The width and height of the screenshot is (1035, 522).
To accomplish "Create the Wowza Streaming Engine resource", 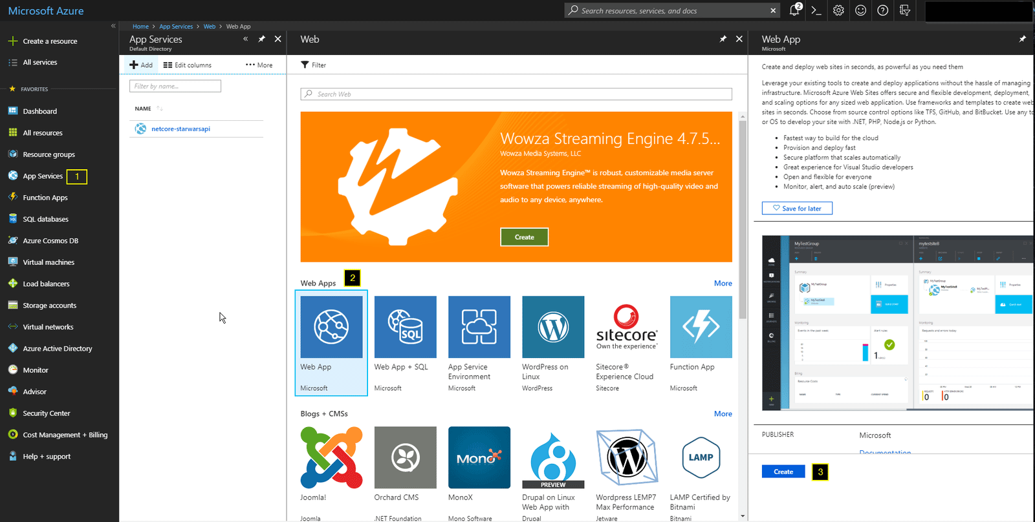I will point(524,237).
